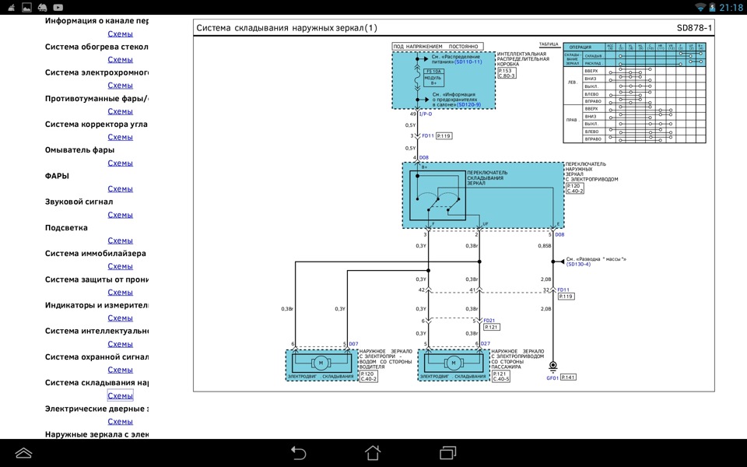Select the heading Омыватель фары
Screen dimensions: 747x467
point(79,150)
